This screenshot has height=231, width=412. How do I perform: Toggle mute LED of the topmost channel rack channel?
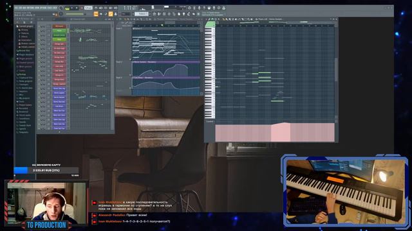39,26
